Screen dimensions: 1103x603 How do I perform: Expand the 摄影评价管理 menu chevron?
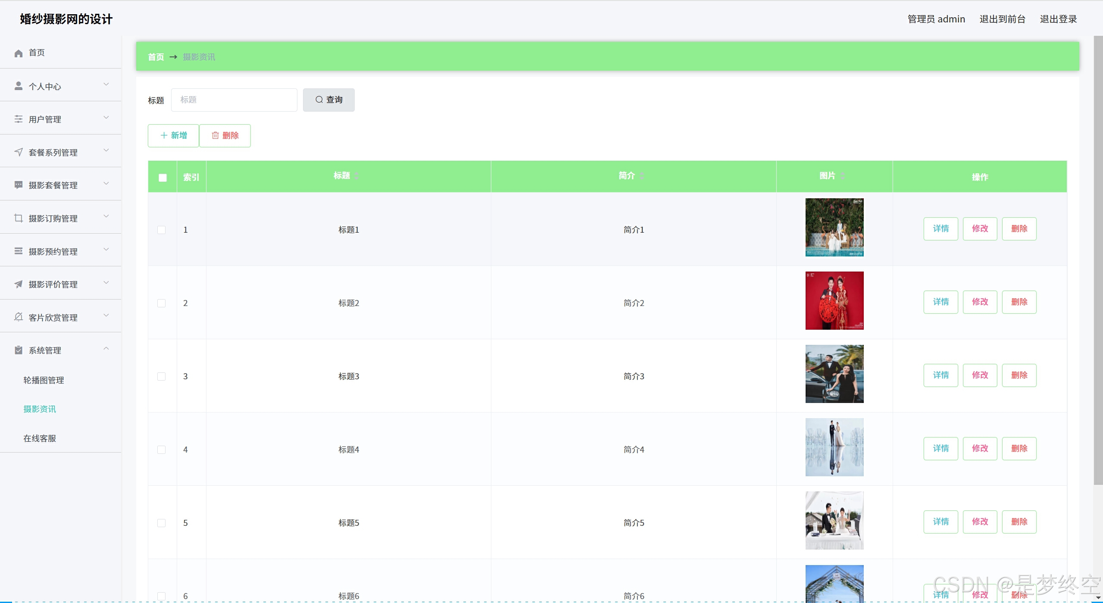coord(106,283)
